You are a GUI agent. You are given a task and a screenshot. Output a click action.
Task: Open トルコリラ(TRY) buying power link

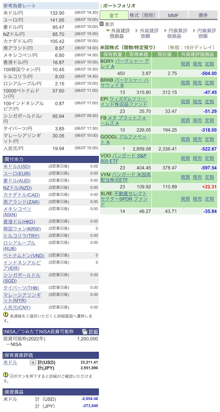[x=21, y=235]
